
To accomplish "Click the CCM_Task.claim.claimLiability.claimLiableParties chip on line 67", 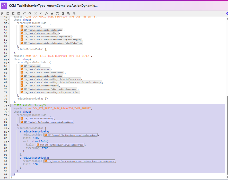I will tap(50, 79).
